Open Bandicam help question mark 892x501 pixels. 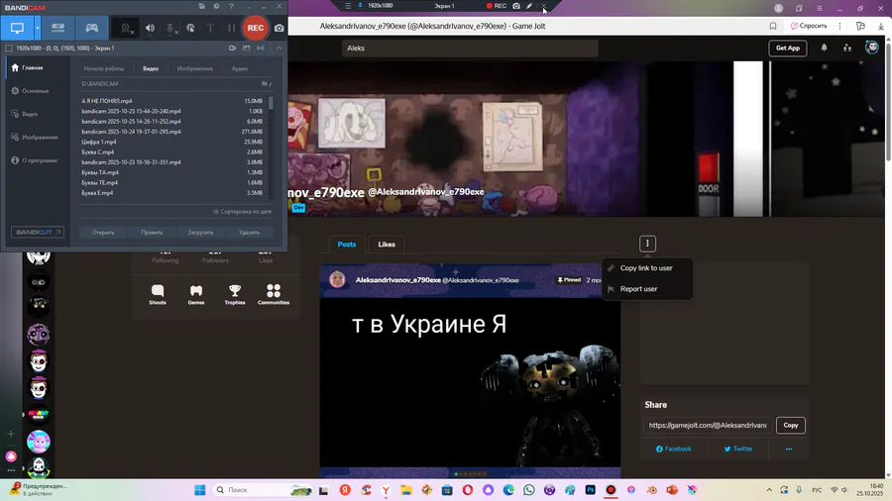pos(231,6)
